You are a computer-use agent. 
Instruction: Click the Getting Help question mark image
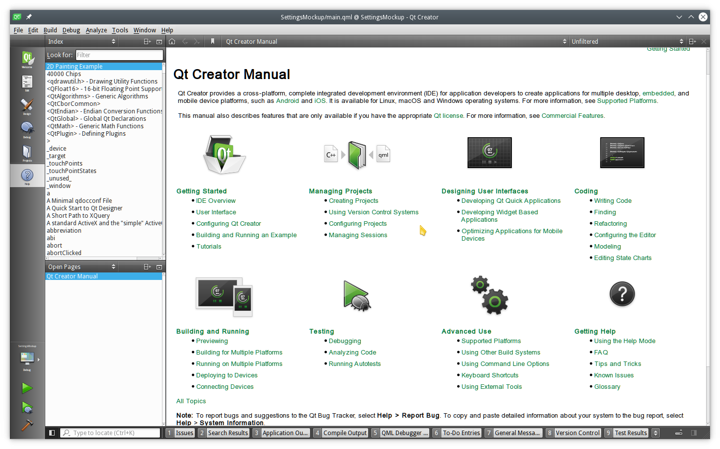coord(622,294)
